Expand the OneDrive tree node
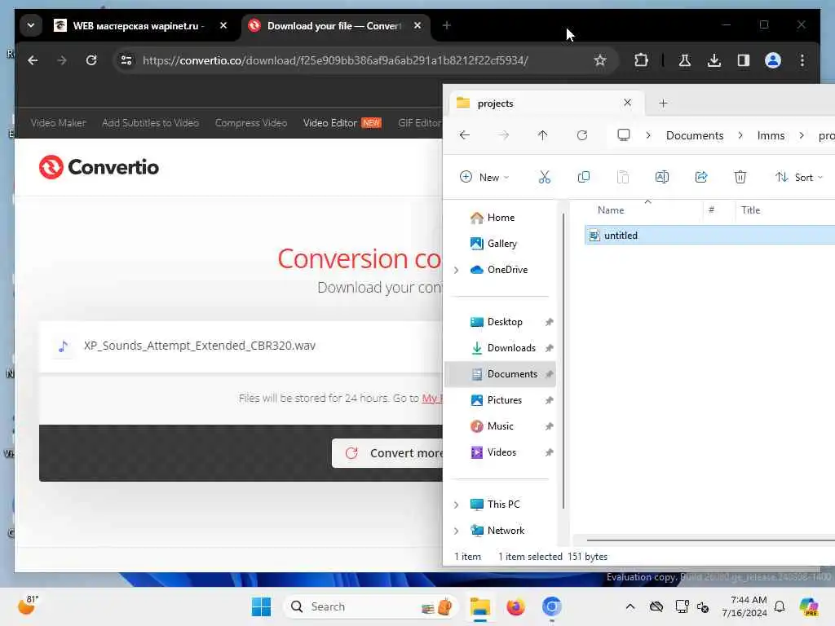Image resolution: width=835 pixels, height=626 pixels. (457, 270)
